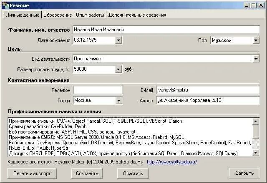The height and width of the screenshot is (183, 267).
Task: Open the http://www.softstudio.ru/ link
Action: [172, 162]
